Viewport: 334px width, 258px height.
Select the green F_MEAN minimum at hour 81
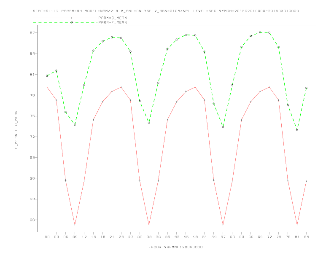pyautogui.click(x=297, y=130)
